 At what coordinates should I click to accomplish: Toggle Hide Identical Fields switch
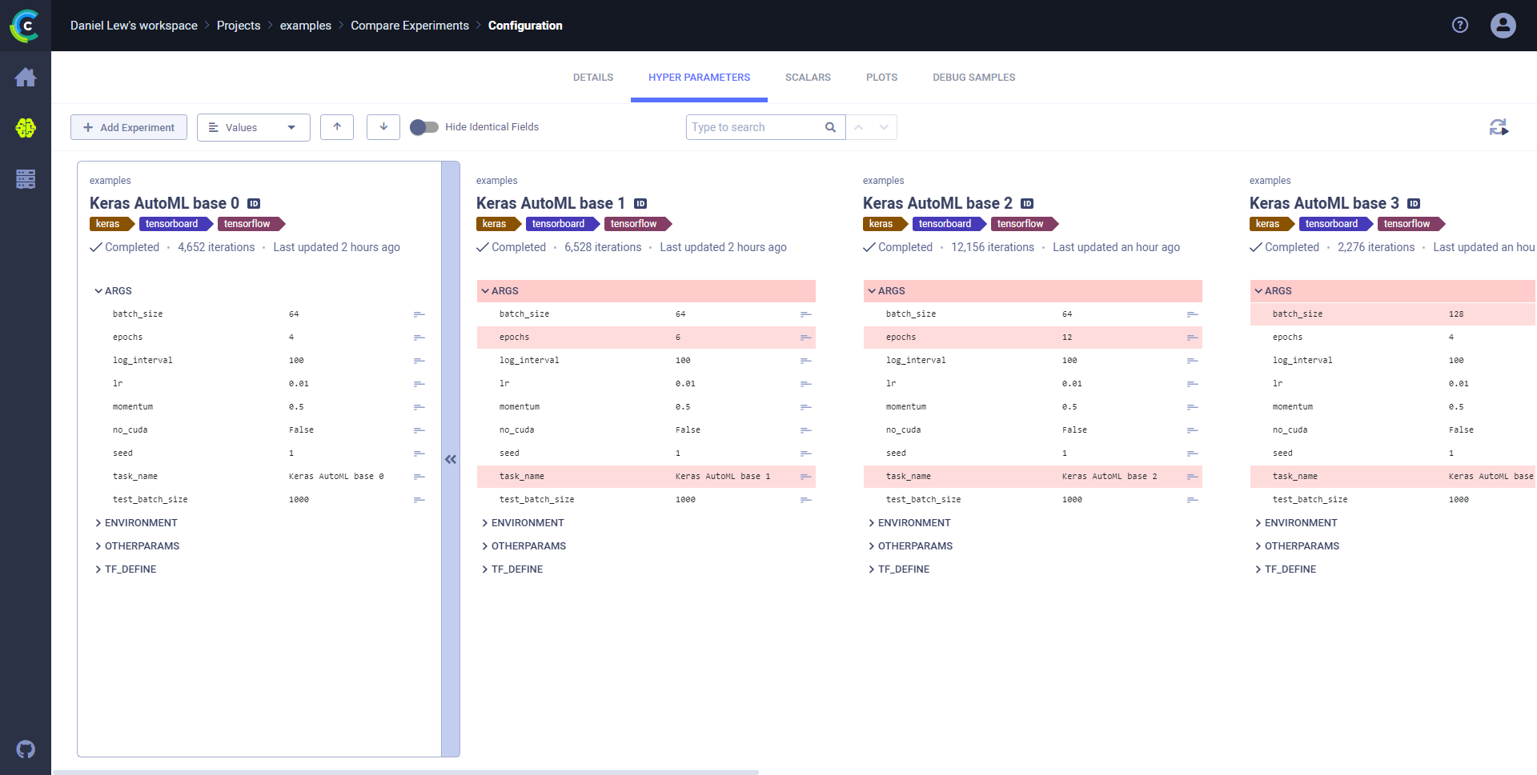pos(424,127)
